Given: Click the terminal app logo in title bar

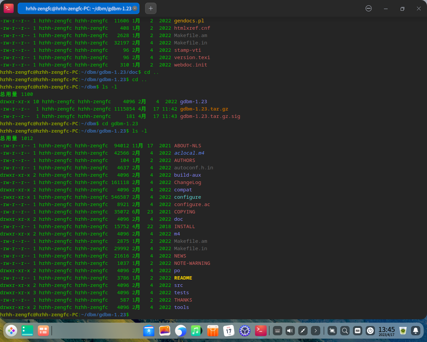Looking at the screenshot, I should [x=9, y=8].
